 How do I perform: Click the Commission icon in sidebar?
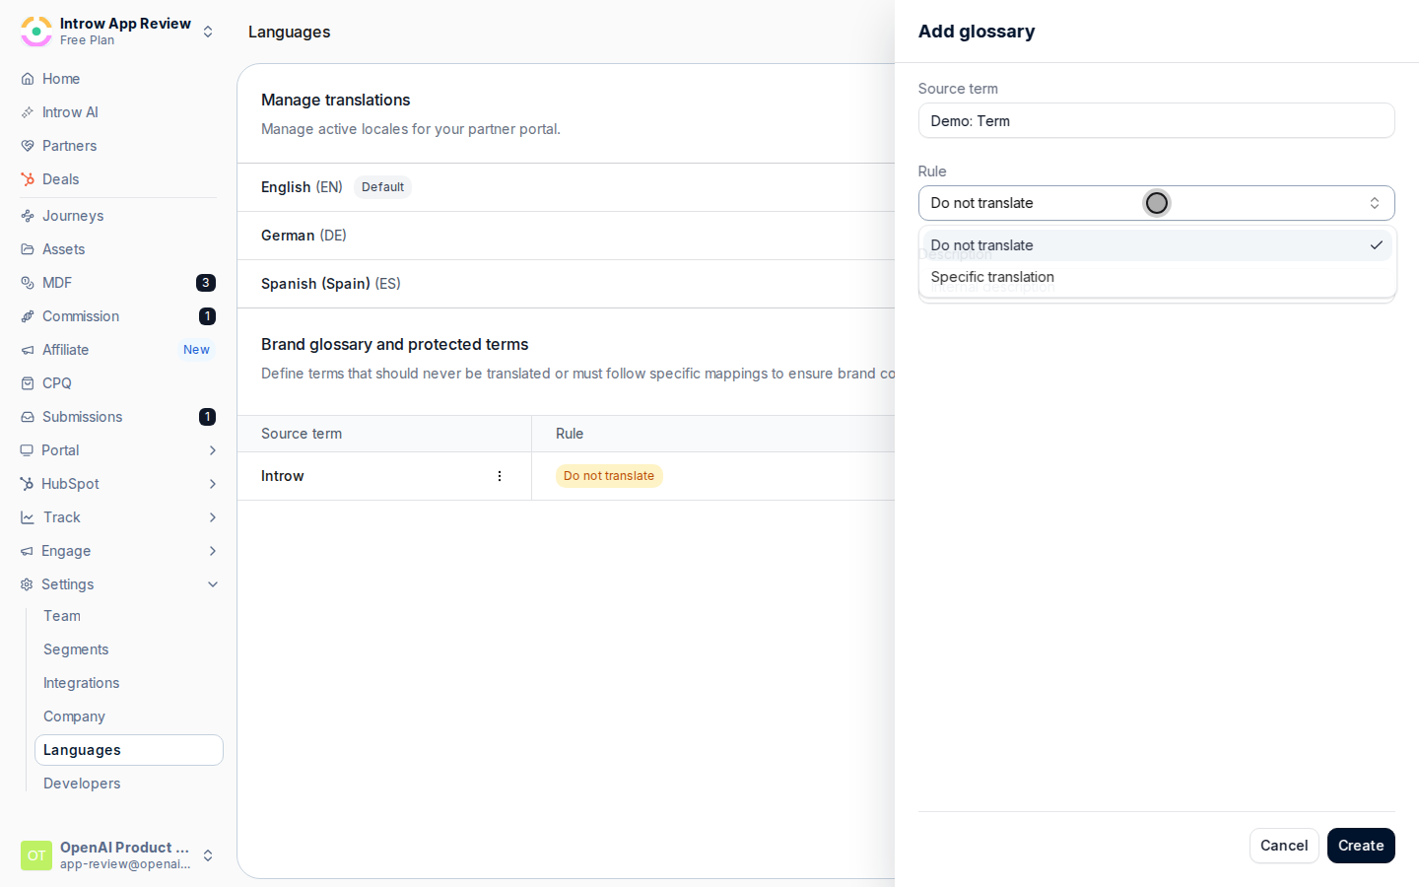click(28, 316)
